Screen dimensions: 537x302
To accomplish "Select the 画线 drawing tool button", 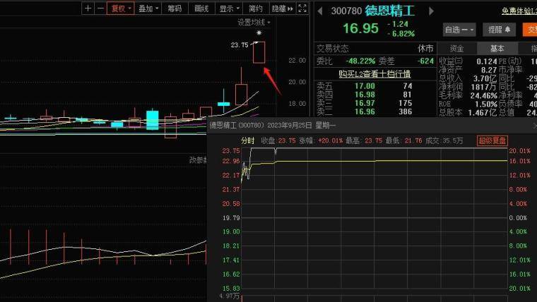I will [201, 8].
